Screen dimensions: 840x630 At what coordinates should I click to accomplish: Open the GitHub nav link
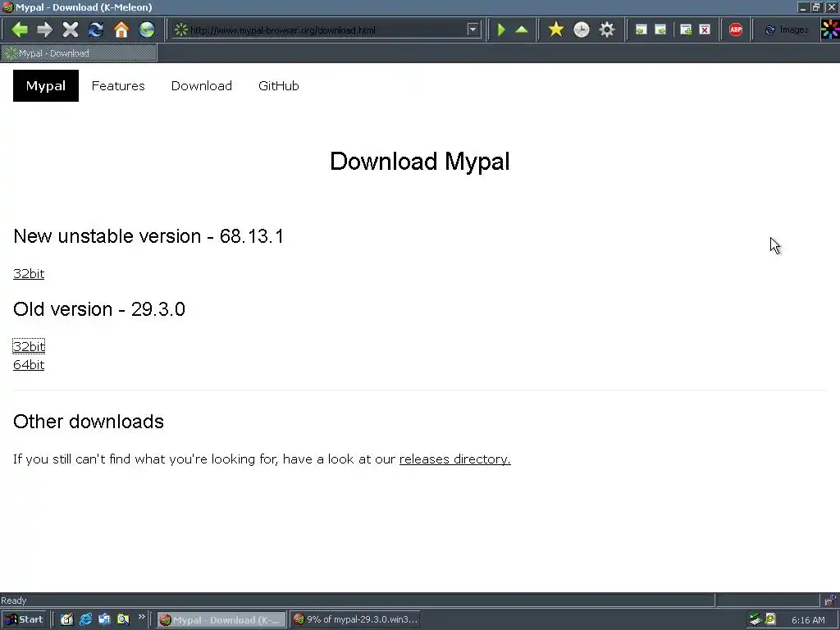pyautogui.click(x=279, y=85)
